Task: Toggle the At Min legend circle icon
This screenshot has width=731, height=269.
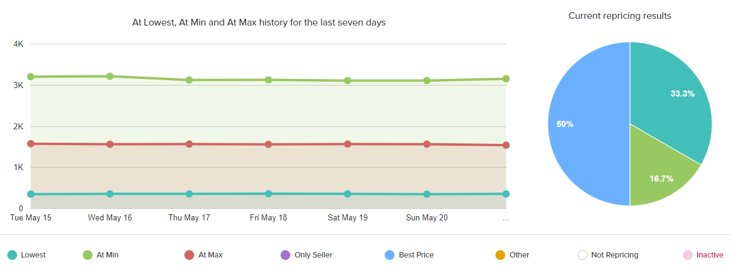Action: (x=88, y=255)
